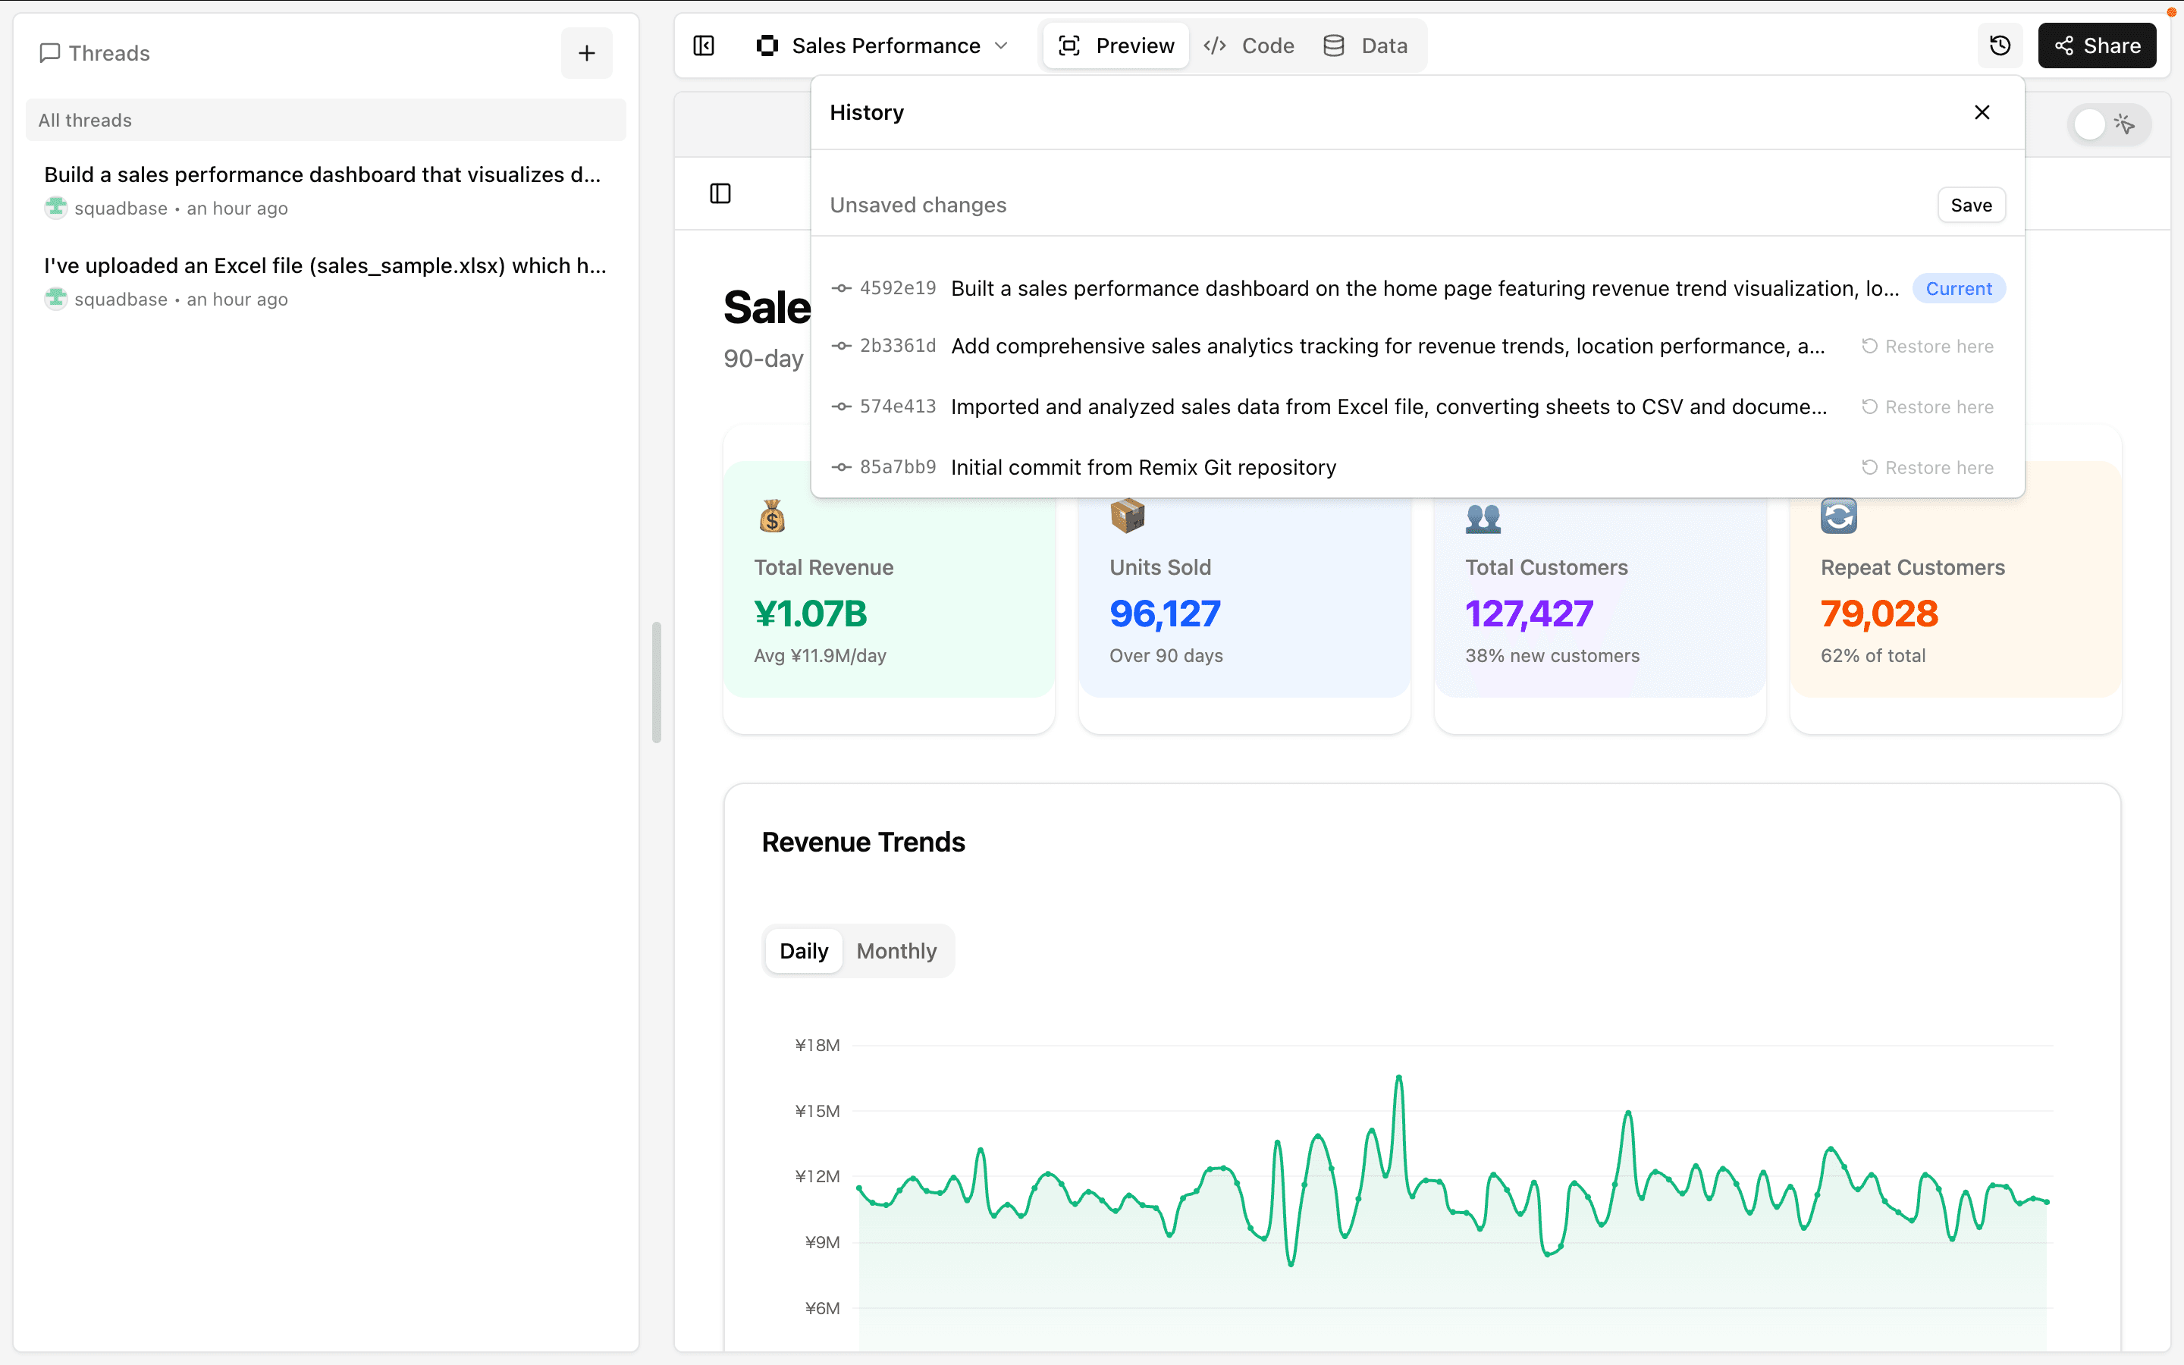Viewport: 2184px width, 1365px height.
Task: Click the Repeat Customers refresh emoji icon
Action: 1838,516
